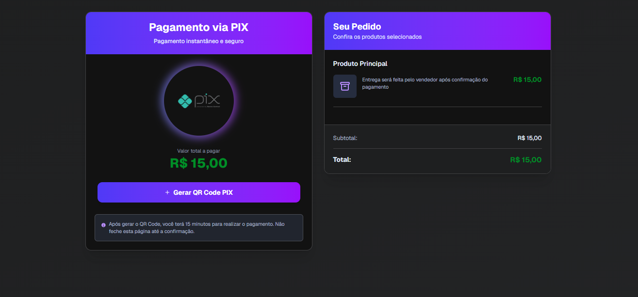The height and width of the screenshot is (297, 638).
Task: Click the plus icon on the Gerar button
Action: tap(167, 192)
